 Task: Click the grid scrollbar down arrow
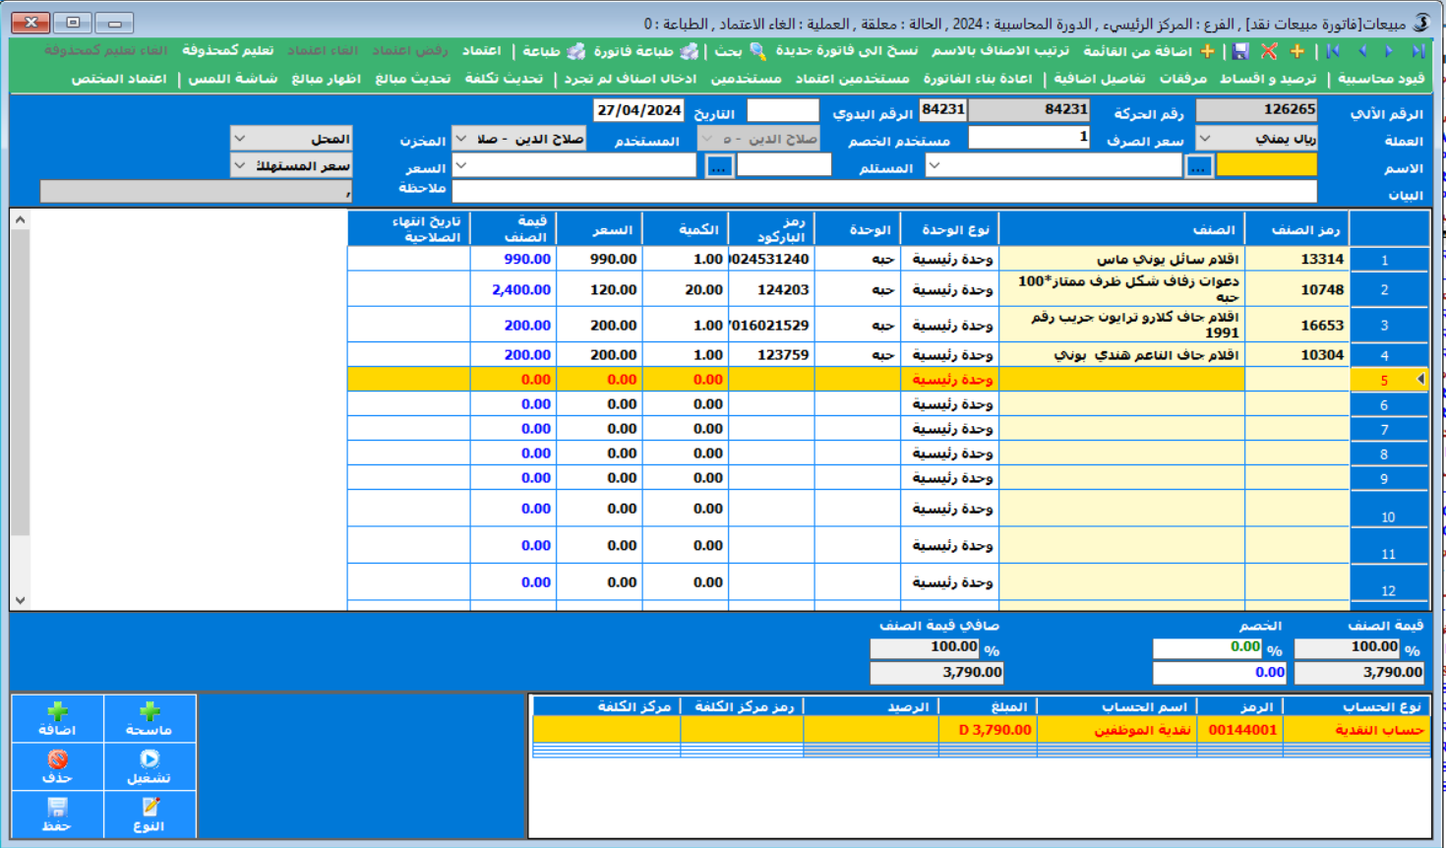click(x=20, y=600)
